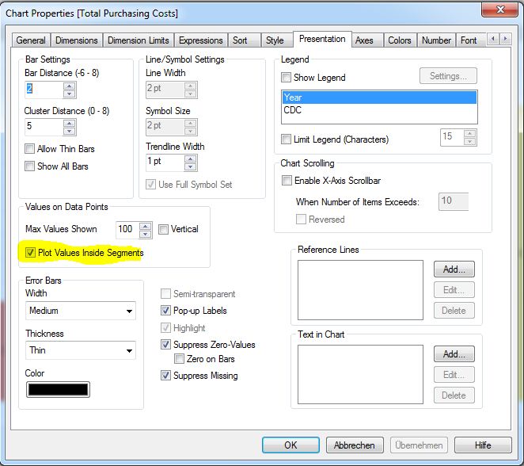Increase Cluster Distance with up arrow

69,124
